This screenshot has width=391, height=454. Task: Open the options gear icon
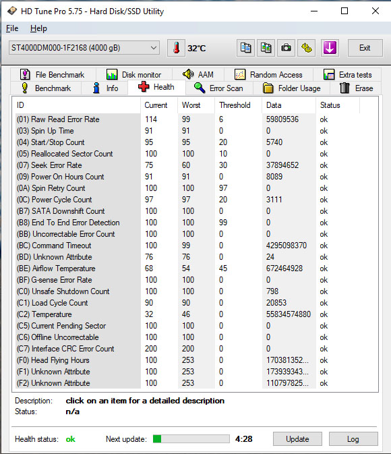coord(307,48)
